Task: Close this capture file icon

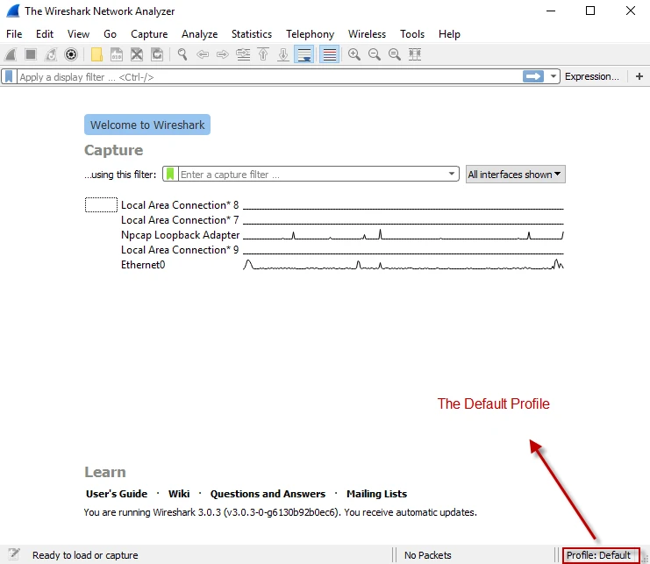Action: point(137,54)
